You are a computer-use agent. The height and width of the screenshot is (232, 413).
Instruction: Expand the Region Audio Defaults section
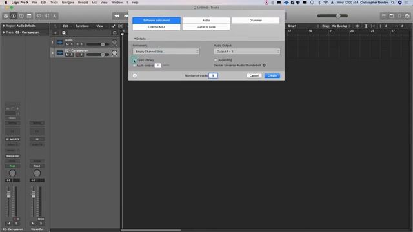4,26
